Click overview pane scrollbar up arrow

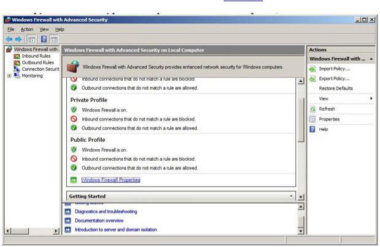pyautogui.click(x=300, y=81)
